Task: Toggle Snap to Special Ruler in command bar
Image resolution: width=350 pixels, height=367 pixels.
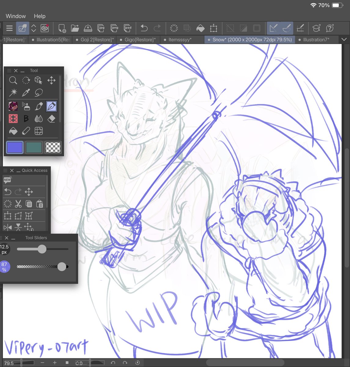Action: pyautogui.click(x=286, y=28)
